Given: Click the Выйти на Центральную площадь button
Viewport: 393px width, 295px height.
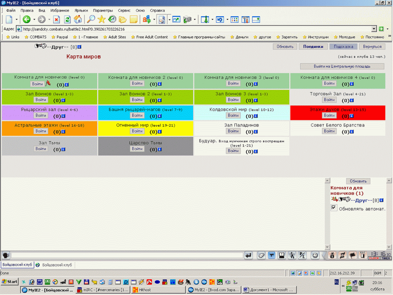Looking at the screenshot, I should (342, 66).
